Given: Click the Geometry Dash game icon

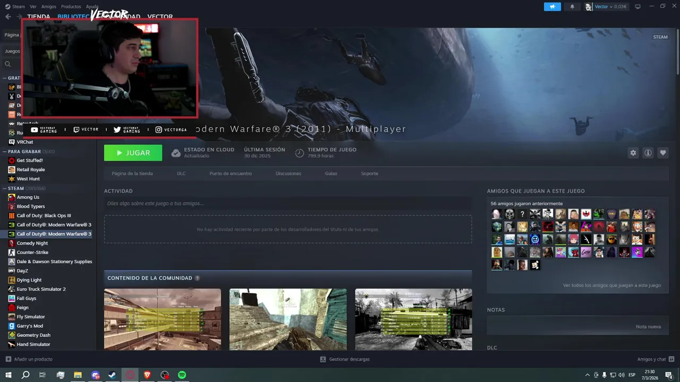Looking at the screenshot, I should pos(12,335).
